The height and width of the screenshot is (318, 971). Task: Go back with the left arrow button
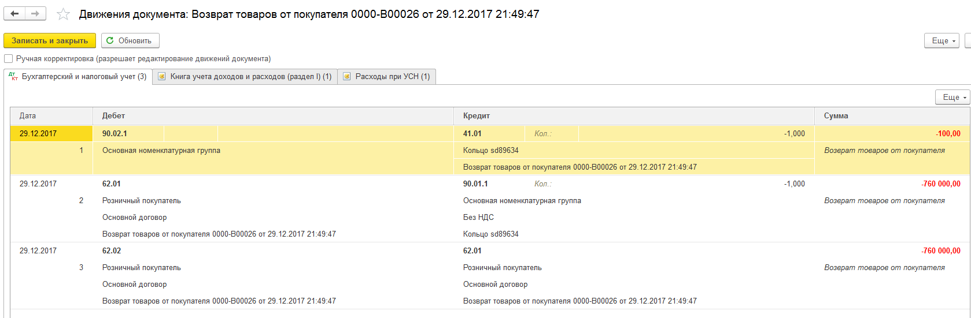point(14,14)
